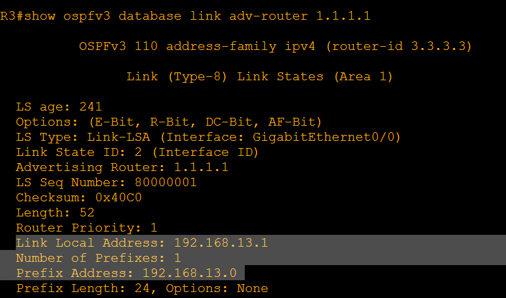Viewport: 506px width, 298px height.
Task: Click the Checksum 0x40C0 value
Action: (x=118, y=197)
